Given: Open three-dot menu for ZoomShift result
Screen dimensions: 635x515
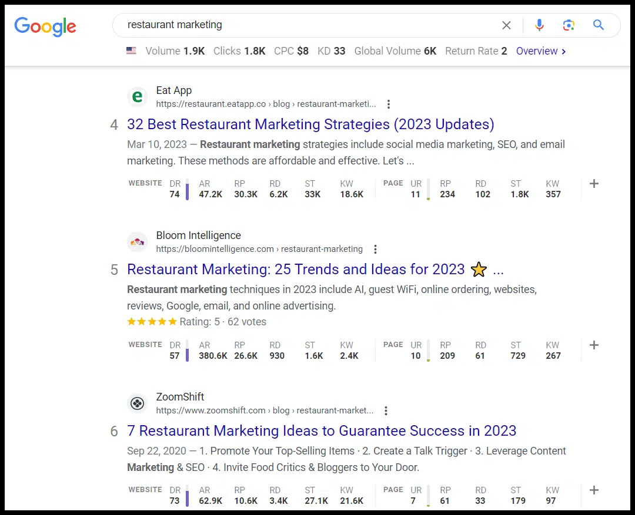Looking at the screenshot, I should click(386, 411).
